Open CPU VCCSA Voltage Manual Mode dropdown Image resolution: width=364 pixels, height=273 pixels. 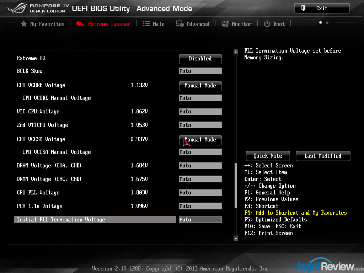click(x=200, y=140)
